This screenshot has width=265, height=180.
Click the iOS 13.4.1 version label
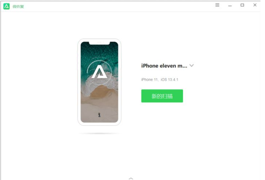point(169,80)
